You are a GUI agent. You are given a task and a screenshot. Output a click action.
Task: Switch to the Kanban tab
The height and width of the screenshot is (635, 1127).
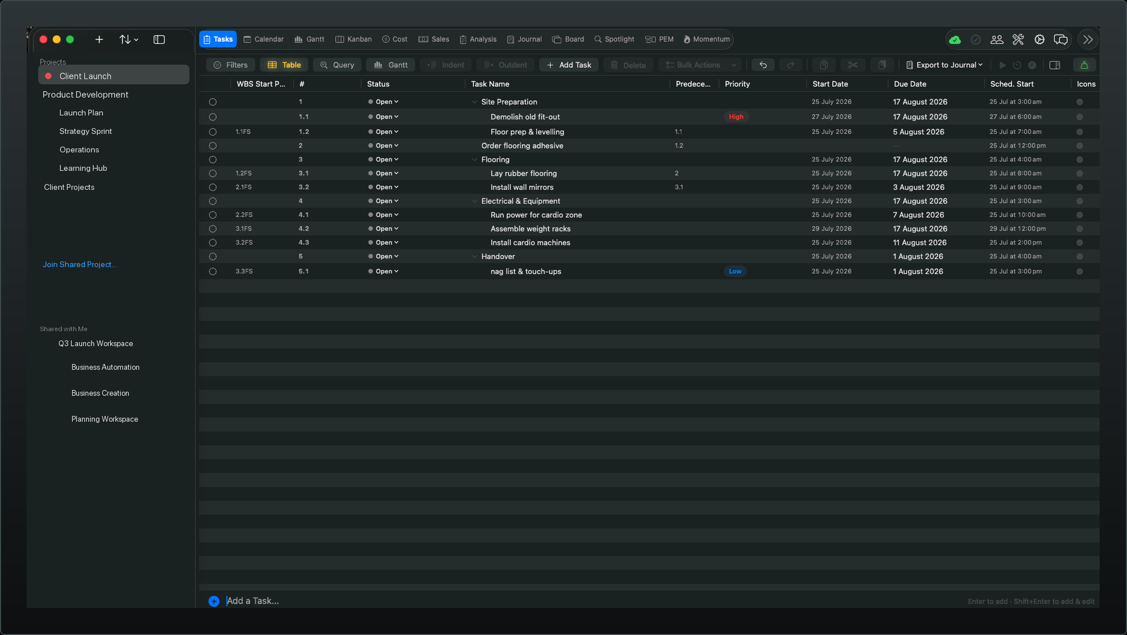(x=353, y=39)
